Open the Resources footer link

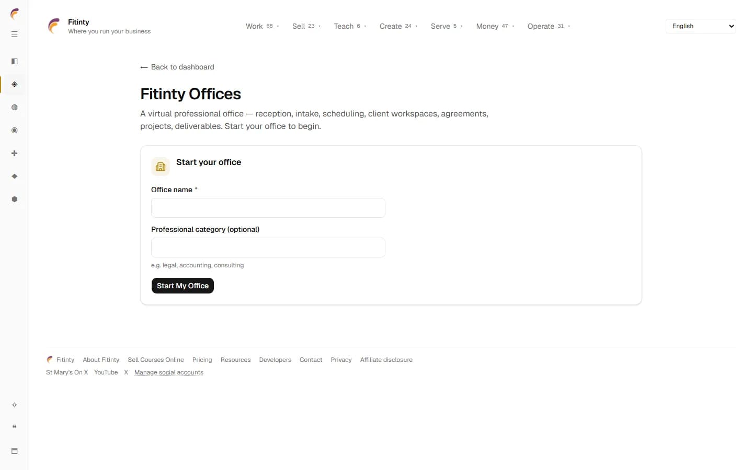tap(235, 360)
